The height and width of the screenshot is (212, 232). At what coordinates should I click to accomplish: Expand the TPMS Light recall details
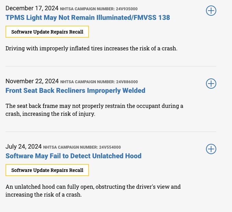(211, 11)
